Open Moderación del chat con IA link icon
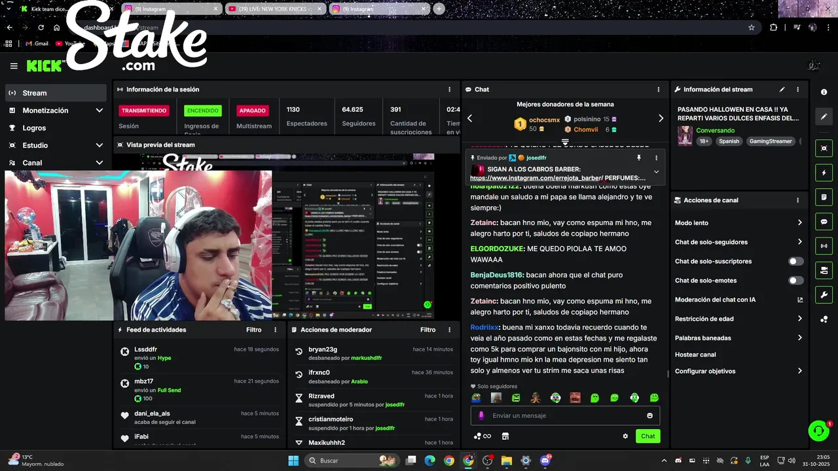Image resolution: width=838 pixels, height=471 pixels. point(800,300)
